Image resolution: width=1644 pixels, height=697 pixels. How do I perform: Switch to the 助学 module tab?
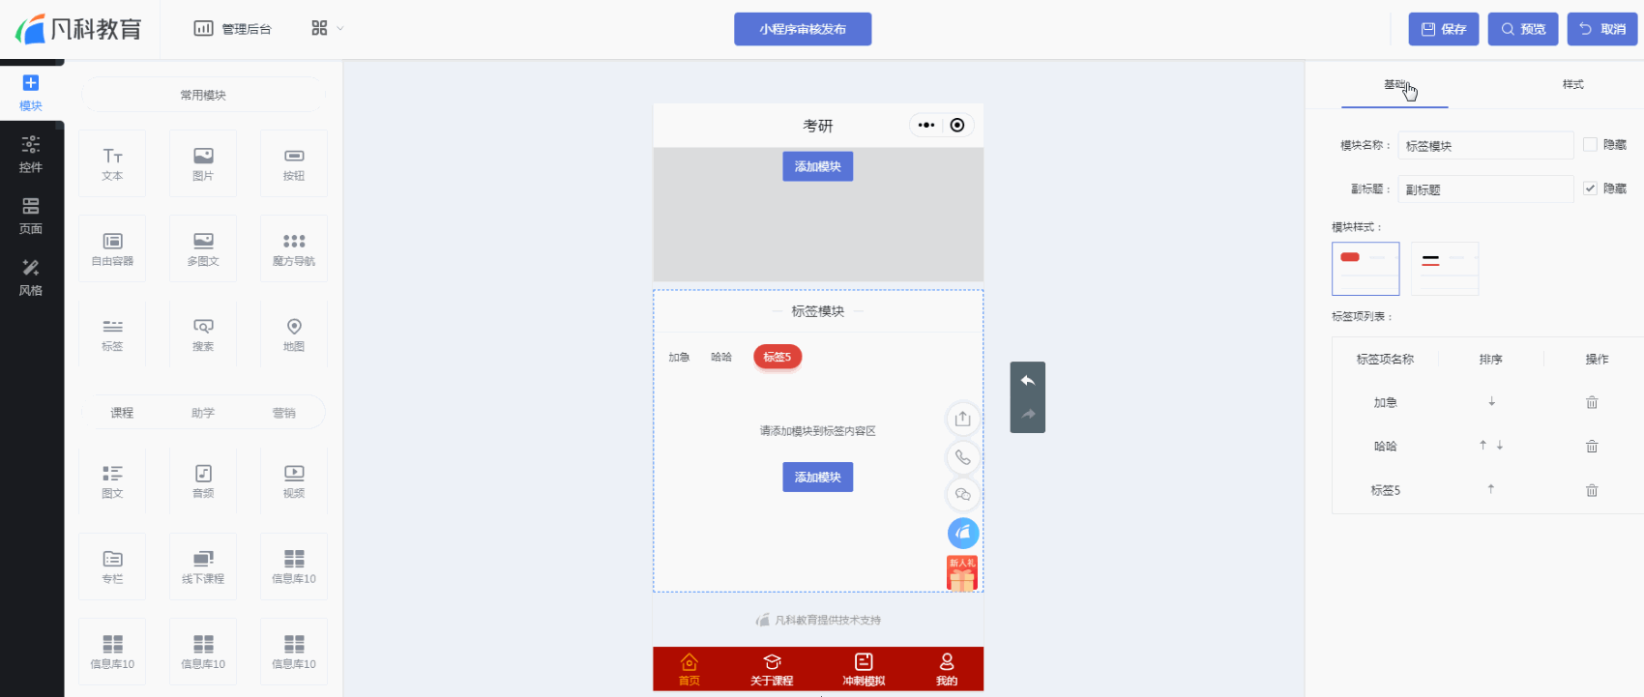(x=203, y=413)
